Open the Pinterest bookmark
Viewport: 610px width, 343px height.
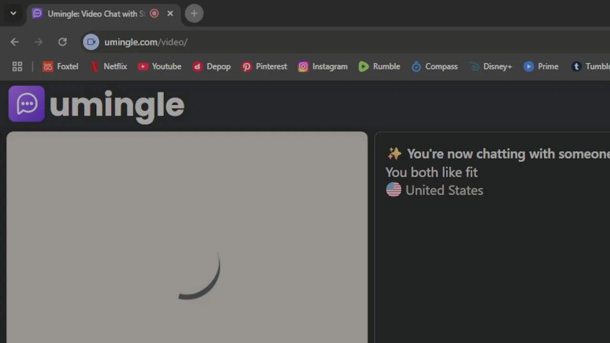264,67
